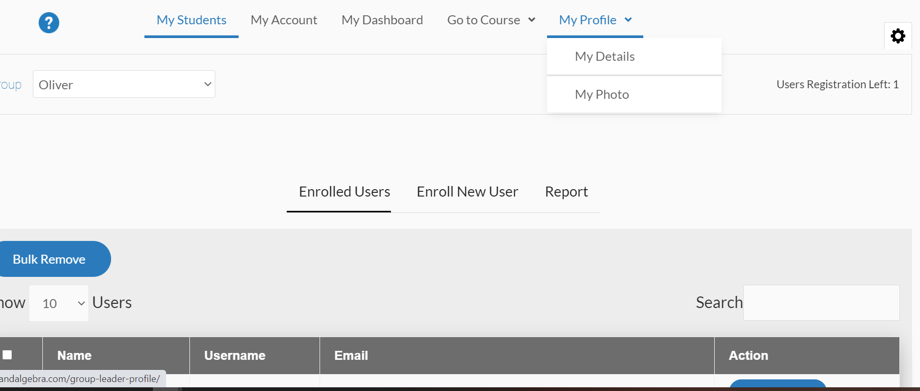Open the My Account link
The width and height of the screenshot is (920, 391).
[x=284, y=20]
